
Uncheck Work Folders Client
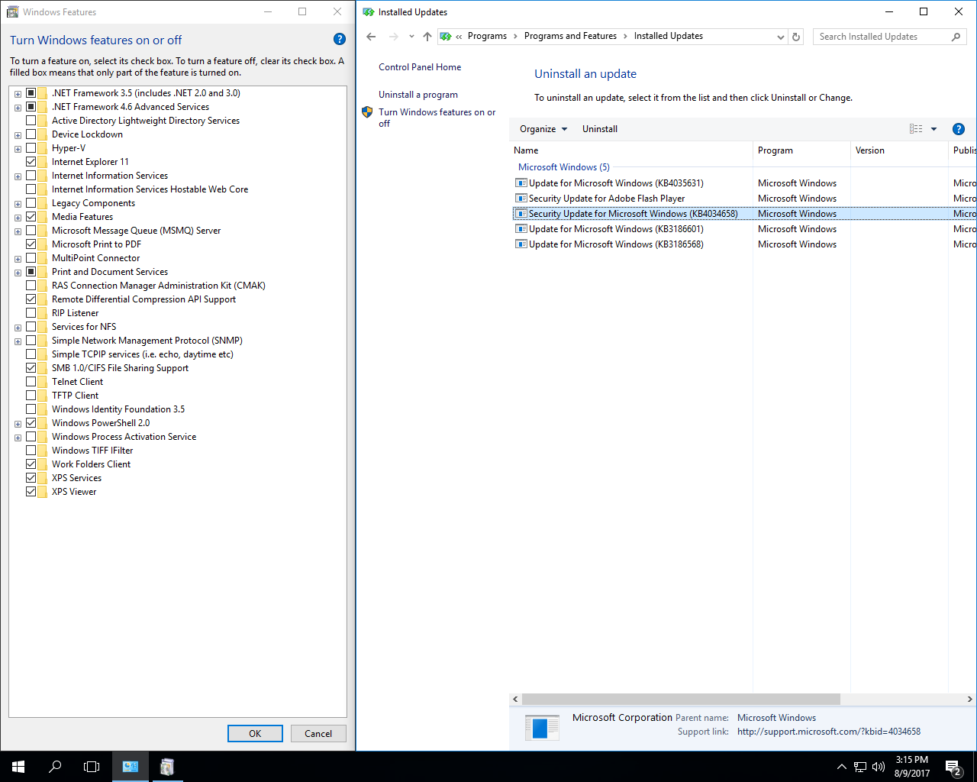[x=31, y=464]
